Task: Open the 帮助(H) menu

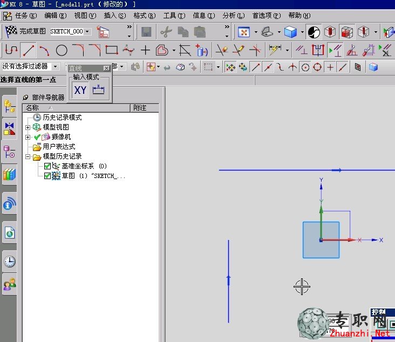Action: tap(299, 16)
